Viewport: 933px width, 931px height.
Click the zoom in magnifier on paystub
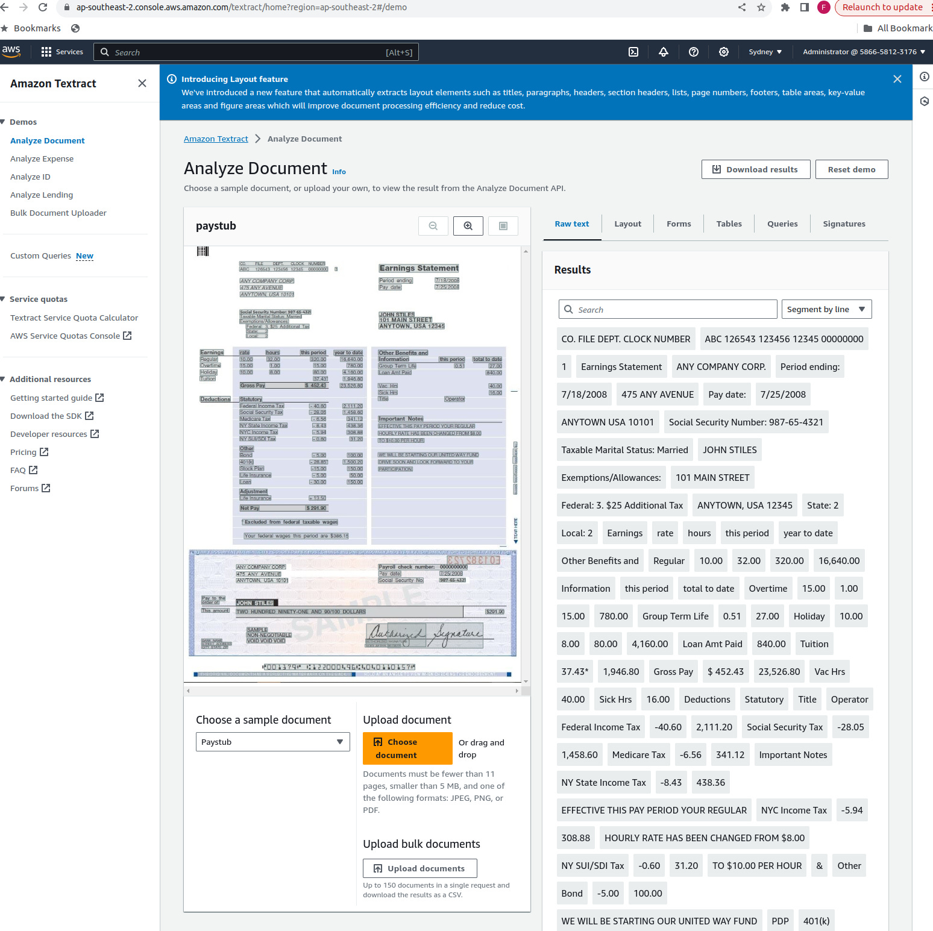(x=468, y=226)
